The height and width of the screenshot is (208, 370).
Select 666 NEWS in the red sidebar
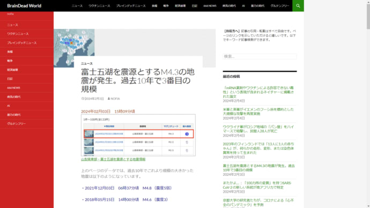[x=13, y=87]
